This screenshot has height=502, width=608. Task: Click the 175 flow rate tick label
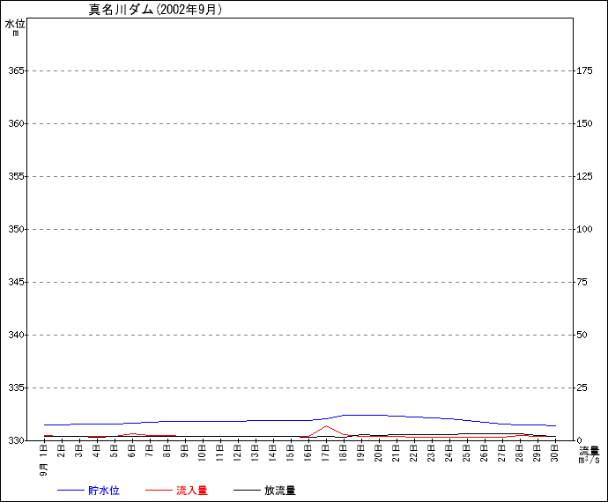585,70
